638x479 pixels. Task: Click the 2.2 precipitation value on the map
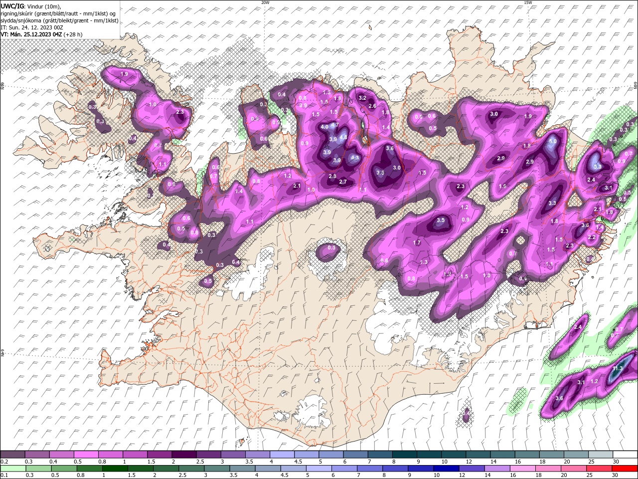592,238
